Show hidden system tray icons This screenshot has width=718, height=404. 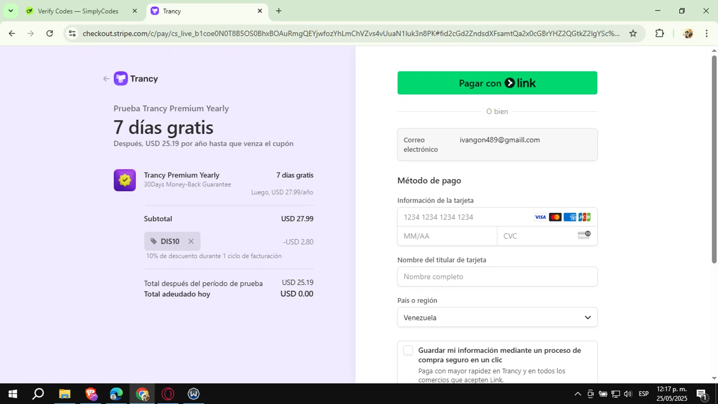point(578,394)
